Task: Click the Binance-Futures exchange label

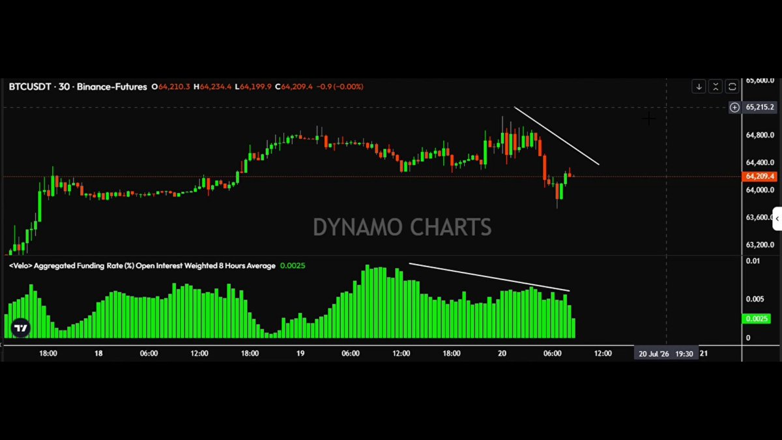Action: [112, 87]
